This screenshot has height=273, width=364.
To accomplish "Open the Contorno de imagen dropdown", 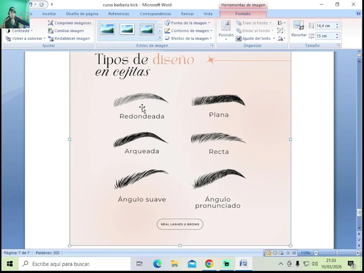I will pos(188,31).
